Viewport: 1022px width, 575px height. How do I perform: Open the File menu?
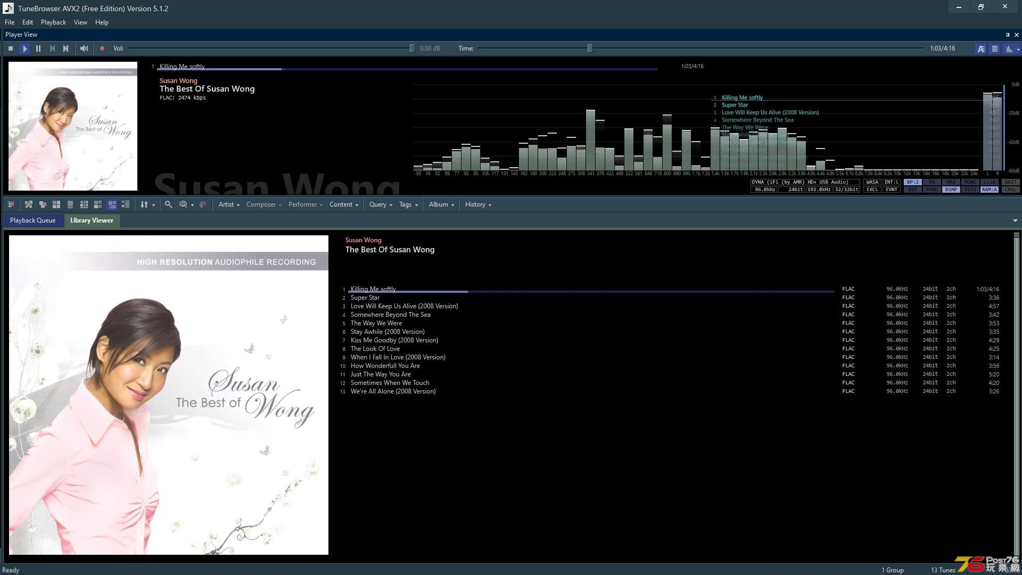(x=10, y=22)
